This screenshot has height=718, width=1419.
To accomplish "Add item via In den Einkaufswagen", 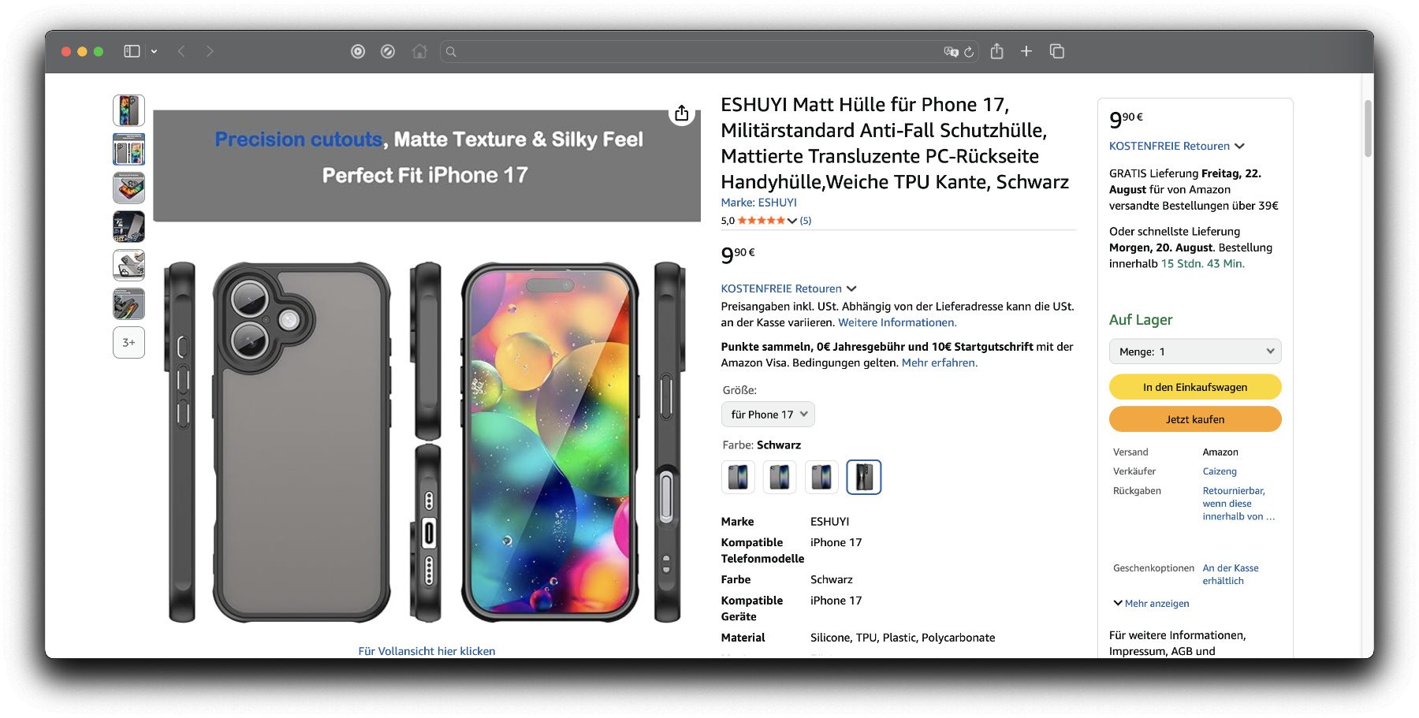I will point(1195,387).
